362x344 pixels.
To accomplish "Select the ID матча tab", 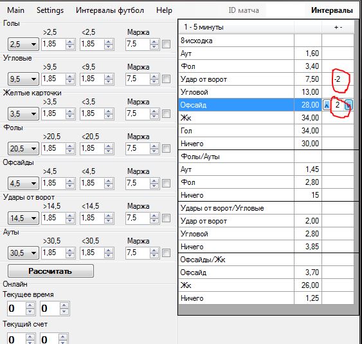I will click(244, 10).
